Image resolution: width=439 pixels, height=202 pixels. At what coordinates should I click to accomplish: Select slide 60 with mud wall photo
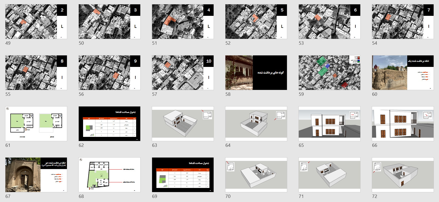pos(403,73)
